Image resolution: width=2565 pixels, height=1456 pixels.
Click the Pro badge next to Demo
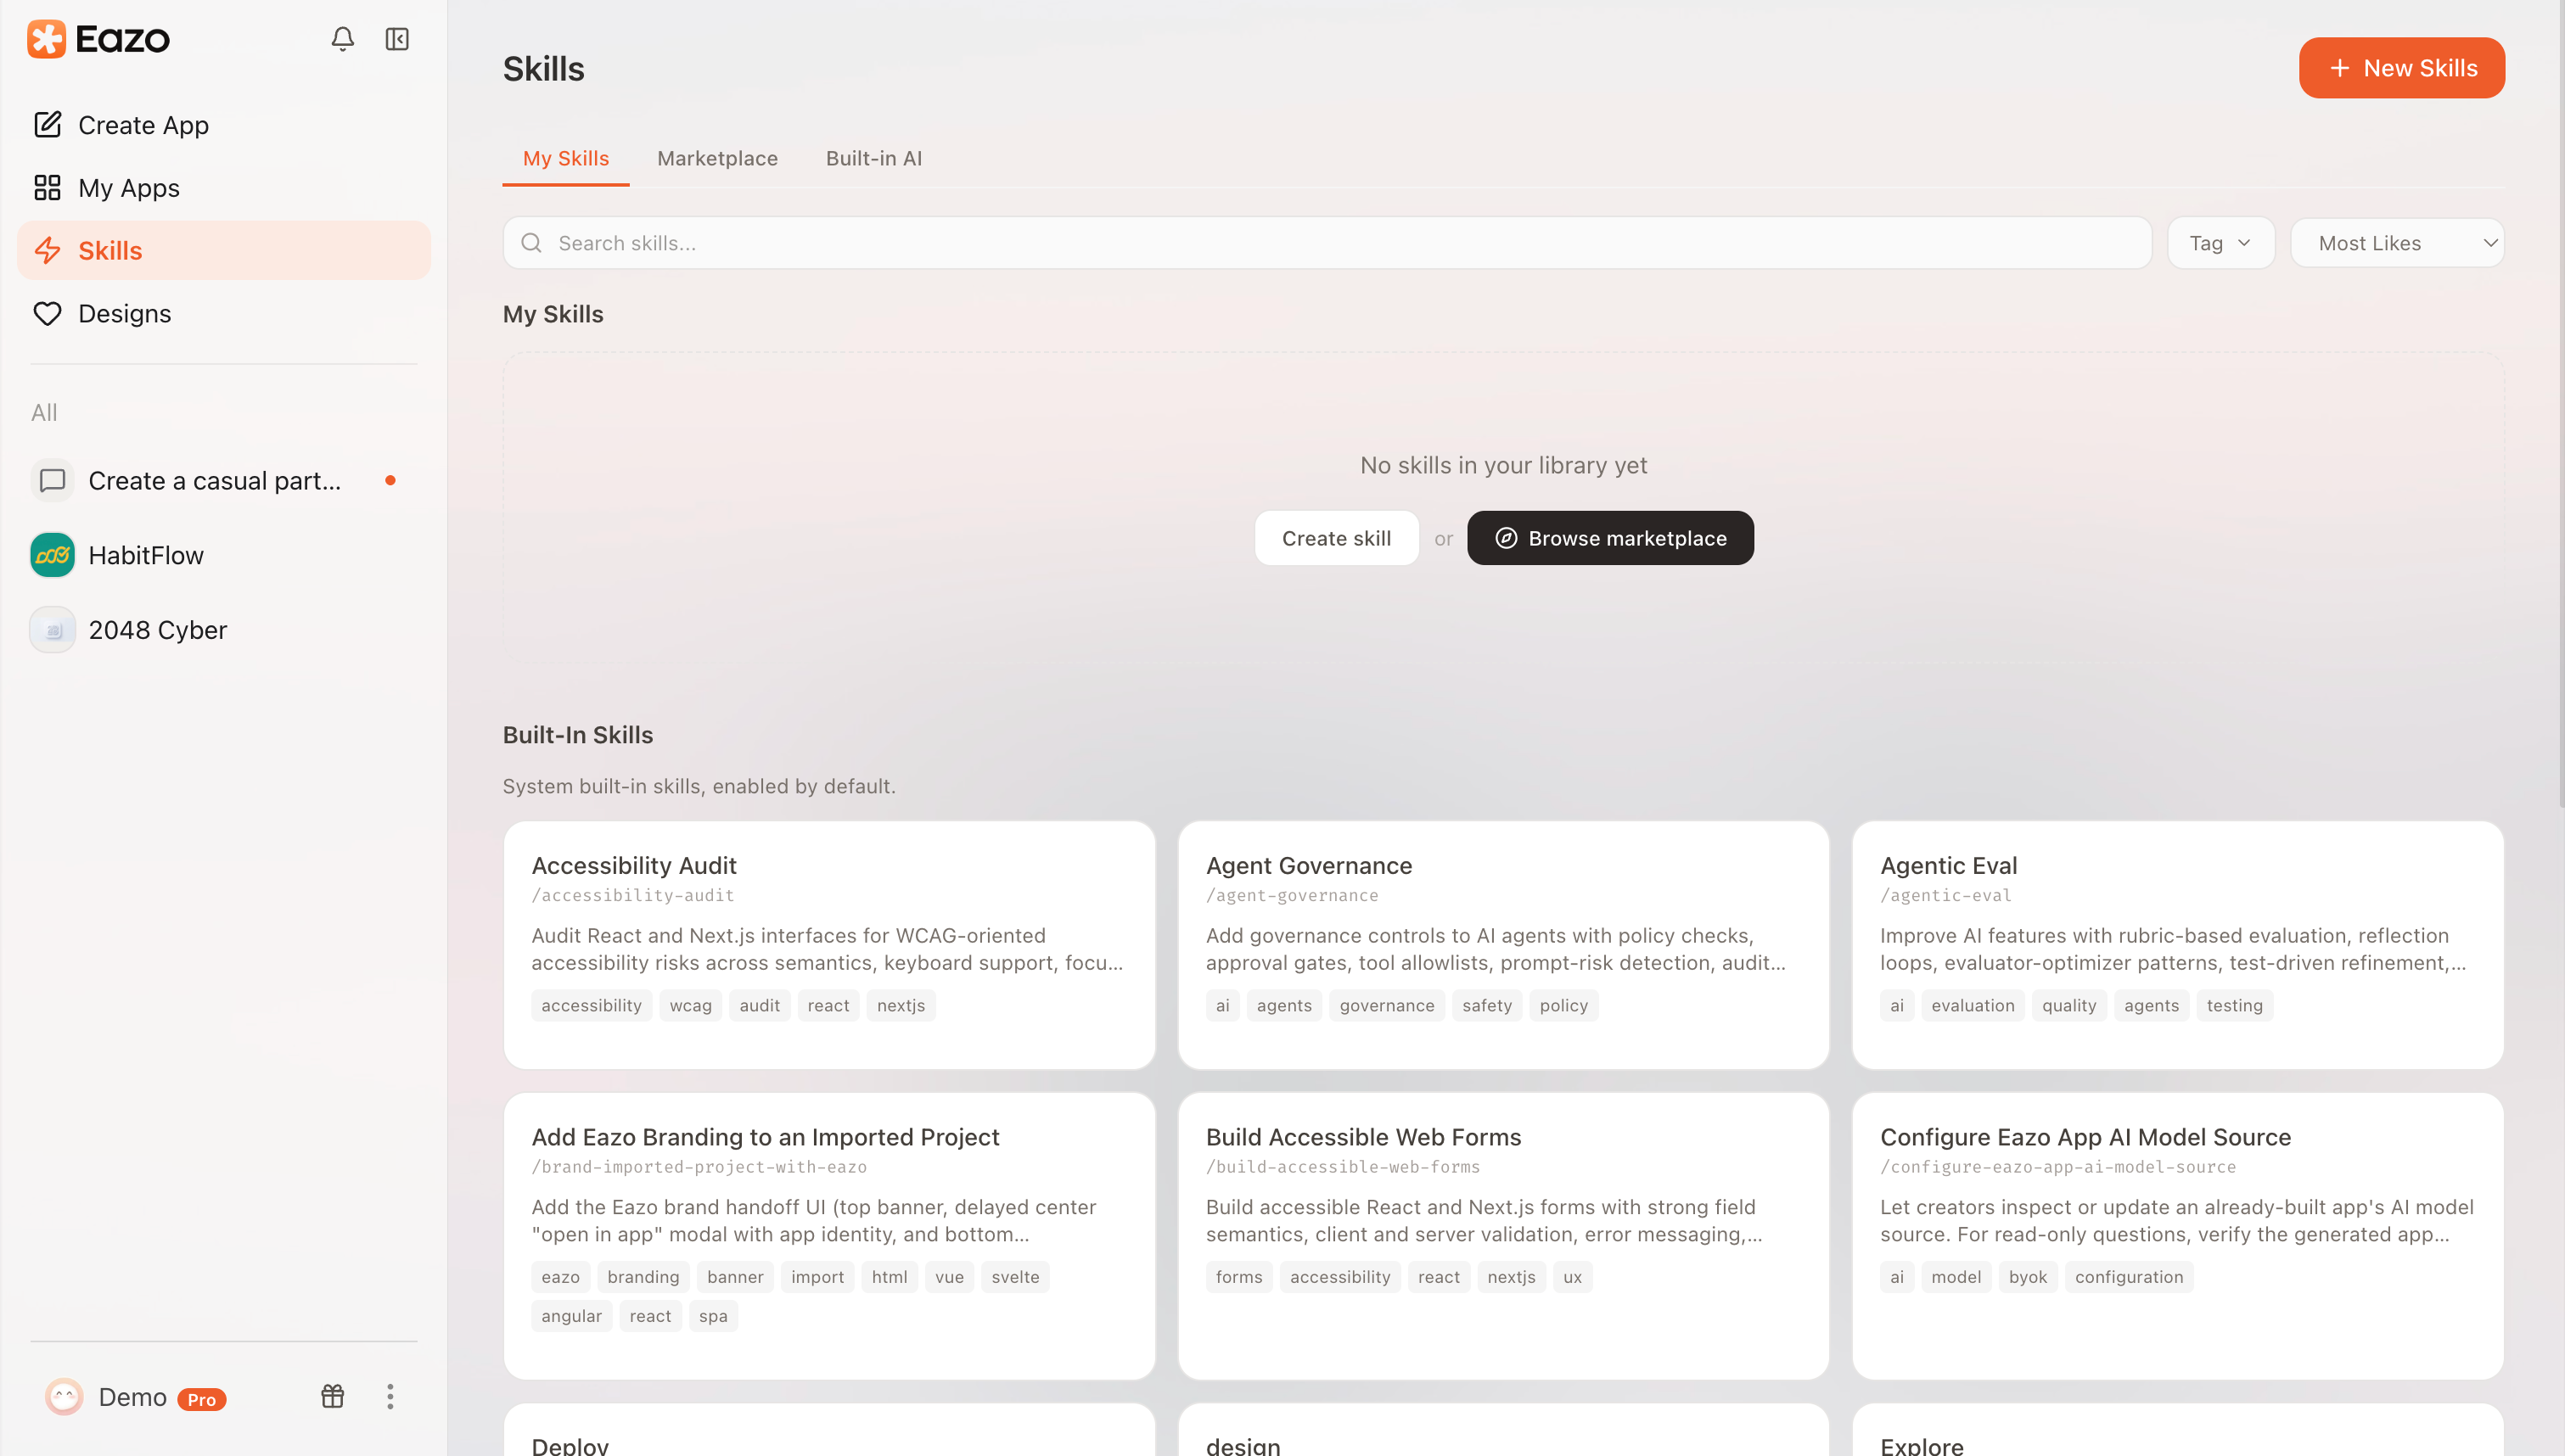[202, 1399]
